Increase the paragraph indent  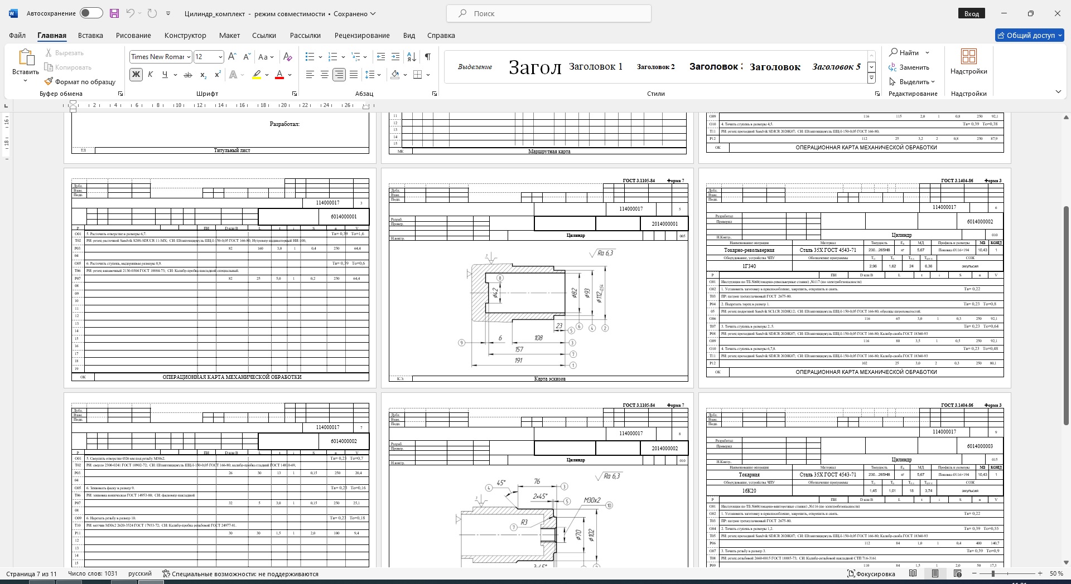point(395,56)
